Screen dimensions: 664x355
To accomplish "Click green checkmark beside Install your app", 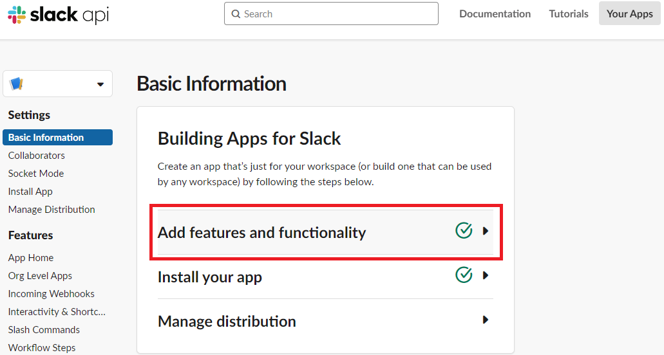I will [x=464, y=275].
